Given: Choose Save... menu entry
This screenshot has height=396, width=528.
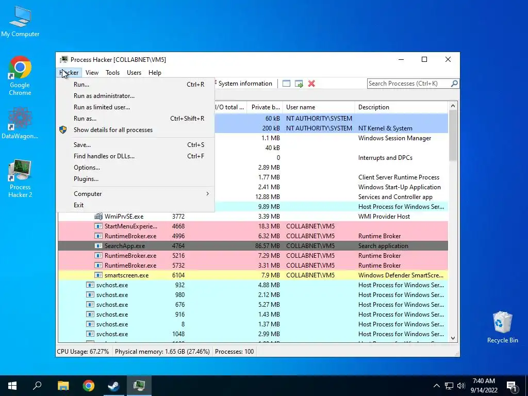Looking at the screenshot, I should pyautogui.click(x=136, y=144).
